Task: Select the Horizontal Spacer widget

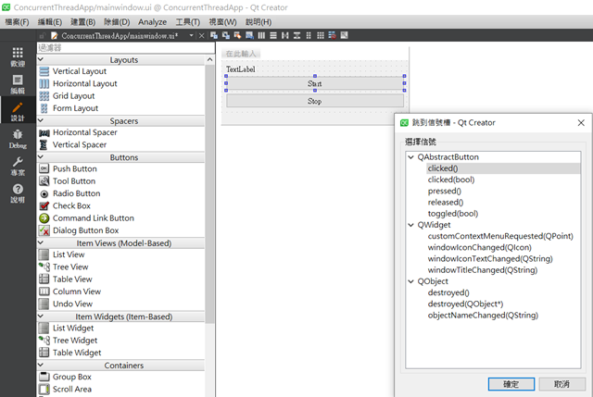Action: tap(84, 132)
